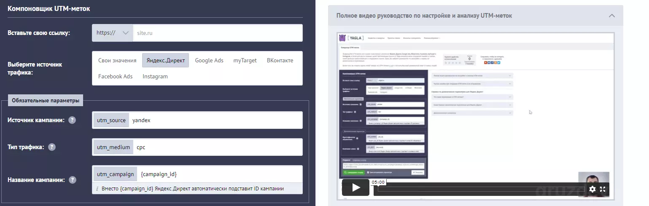Pick Facebook Ads as traffic source

pos(116,76)
